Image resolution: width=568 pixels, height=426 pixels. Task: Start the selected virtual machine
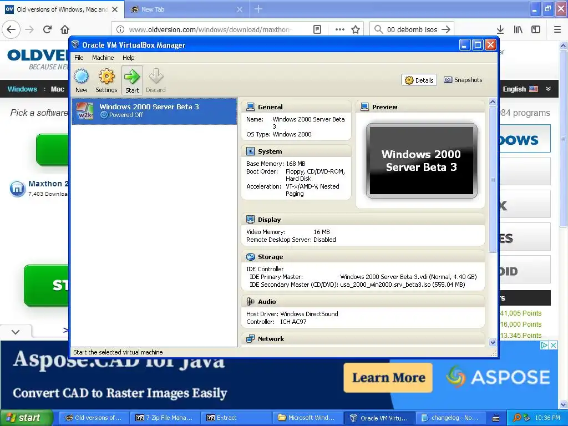pyautogui.click(x=132, y=80)
